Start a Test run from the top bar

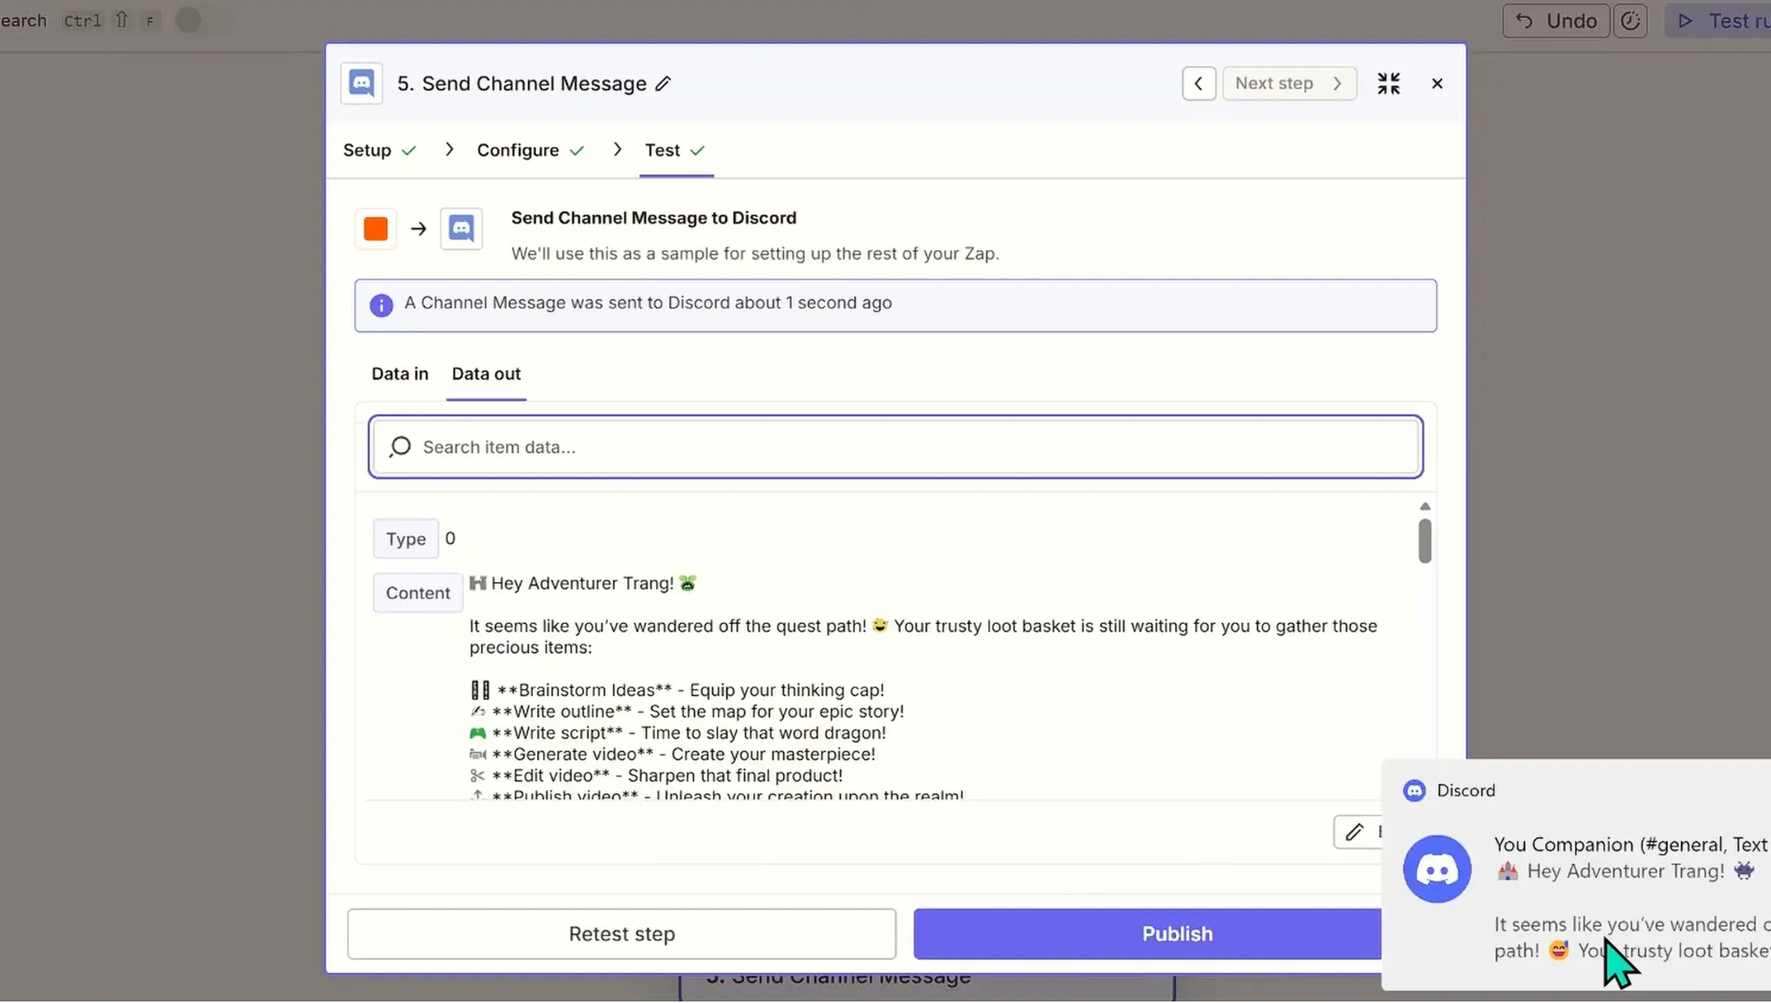[1718, 21]
